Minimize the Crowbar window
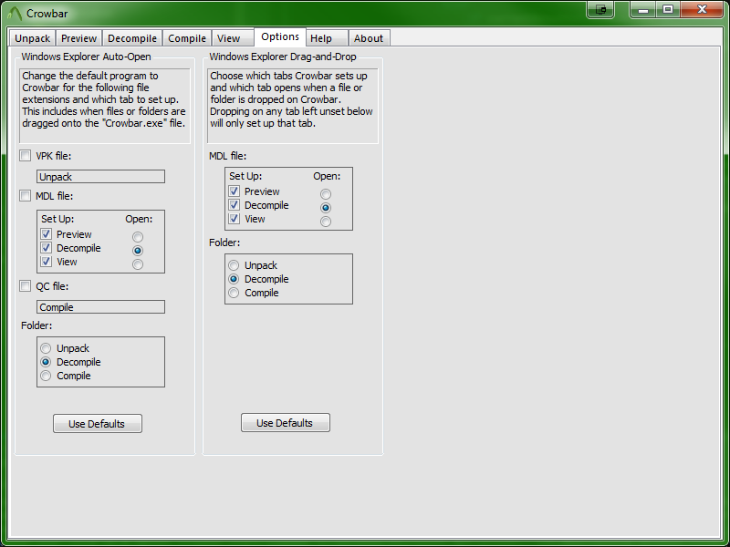 [643, 9]
